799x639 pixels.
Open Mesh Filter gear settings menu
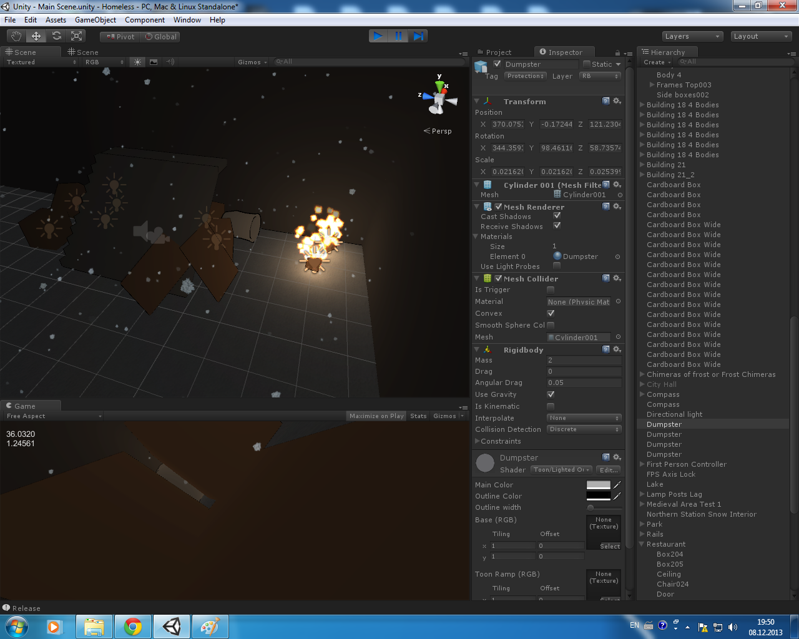tap(617, 185)
